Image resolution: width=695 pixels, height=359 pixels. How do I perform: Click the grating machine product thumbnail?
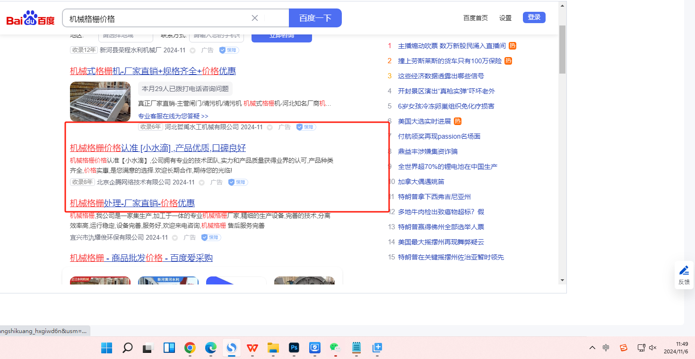pyautogui.click(x=100, y=101)
